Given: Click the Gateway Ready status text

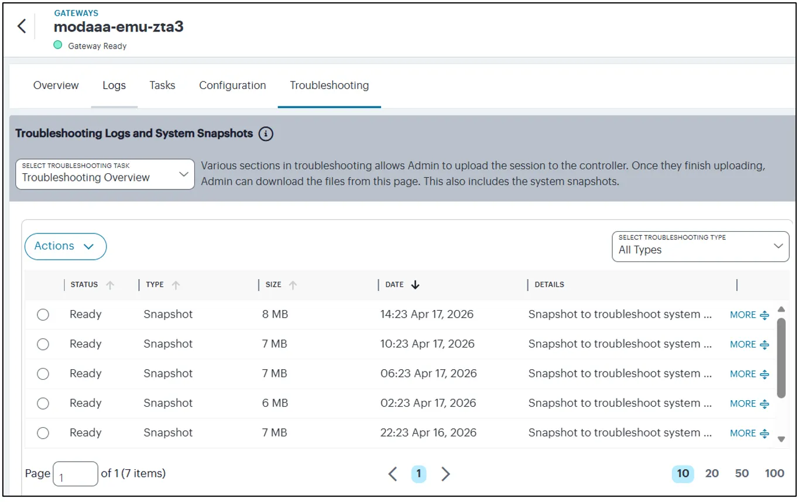Looking at the screenshot, I should pyautogui.click(x=97, y=46).
